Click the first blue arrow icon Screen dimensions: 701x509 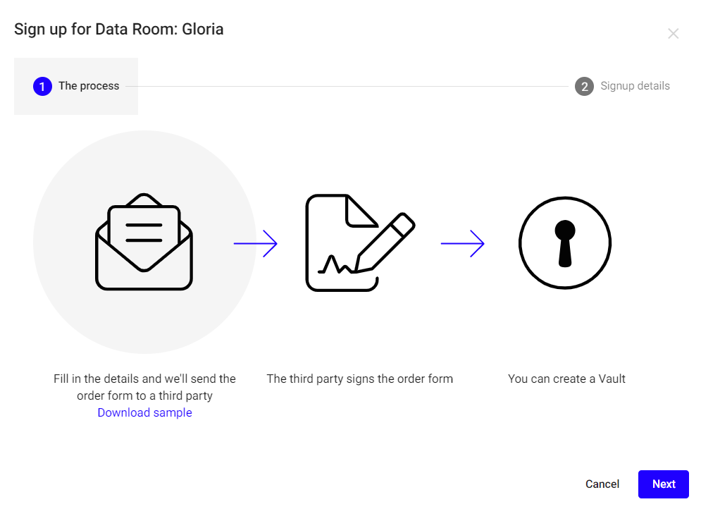pos(255,244)
